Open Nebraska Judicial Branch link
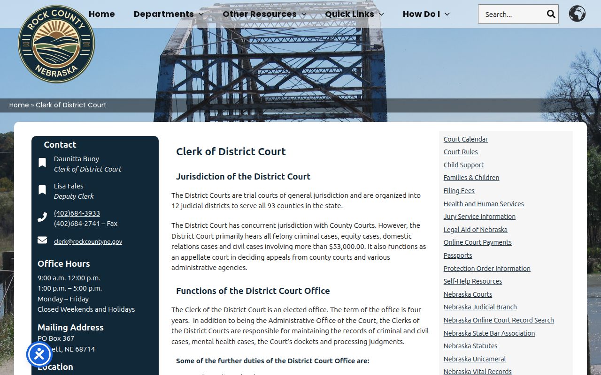 [x=480, y=307]
